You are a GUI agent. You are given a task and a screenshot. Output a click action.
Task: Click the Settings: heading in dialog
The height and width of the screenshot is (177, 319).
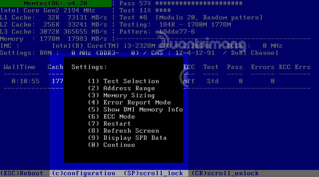click(x=89, y=67)
